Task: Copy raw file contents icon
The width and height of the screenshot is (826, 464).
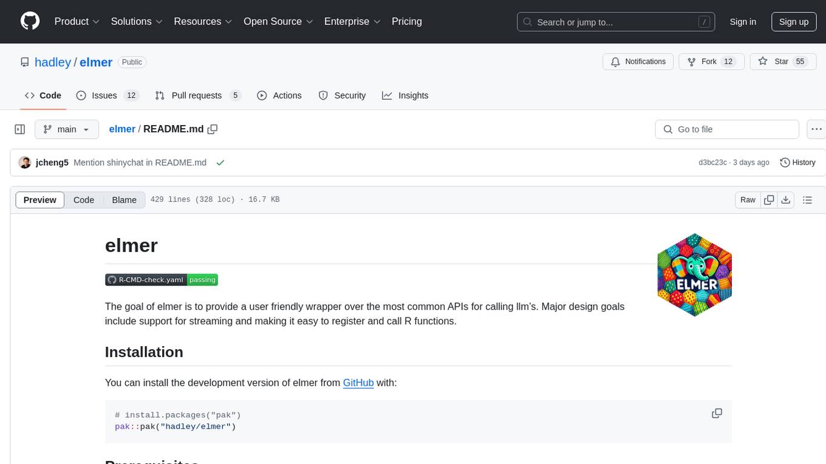Action: point(769,200)
